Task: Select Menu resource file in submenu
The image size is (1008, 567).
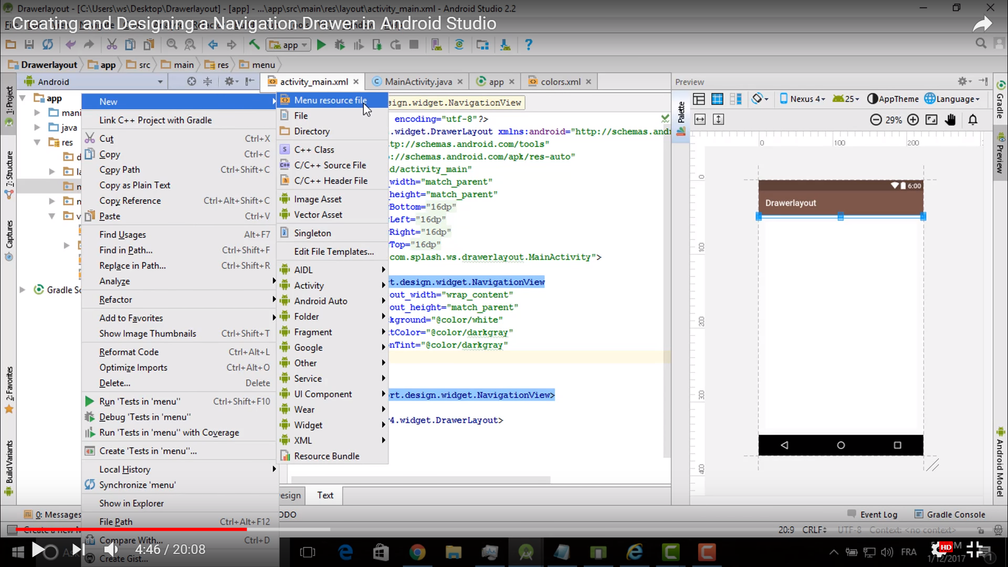Action: point(332,100)
